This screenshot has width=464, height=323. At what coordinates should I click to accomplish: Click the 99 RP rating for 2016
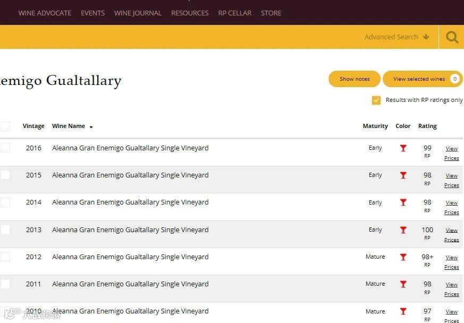427,151
